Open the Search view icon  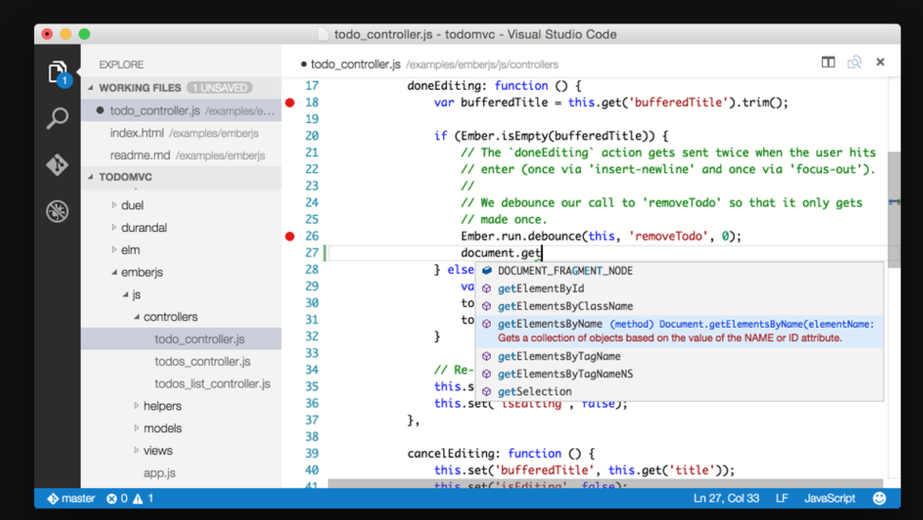[58, 118]
